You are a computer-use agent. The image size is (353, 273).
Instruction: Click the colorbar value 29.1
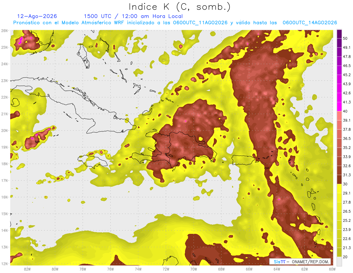coord(347,193)
